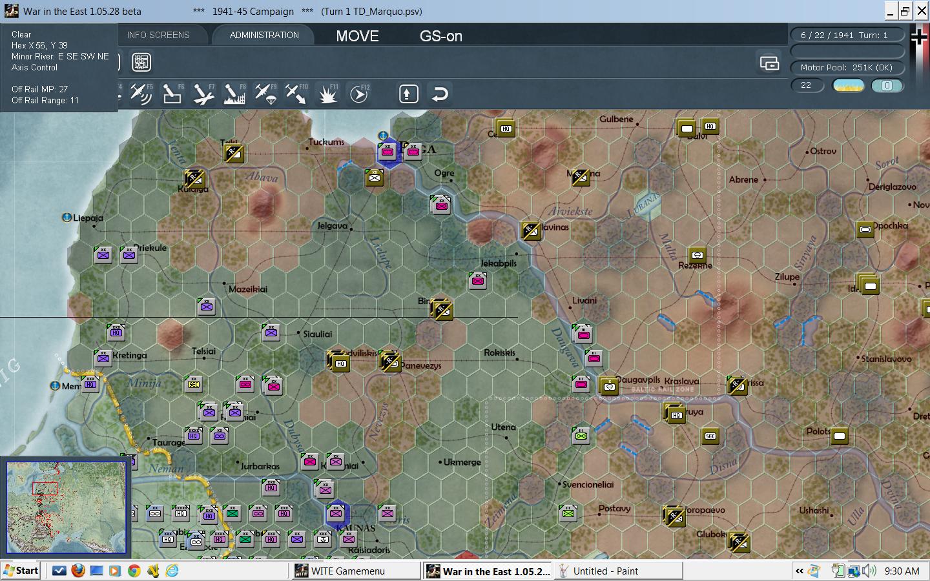The image size is (930, 581).
Task: Switch to Untitled - Paint taskbar button
Action: pyautogui.click(x=618, y=571)
